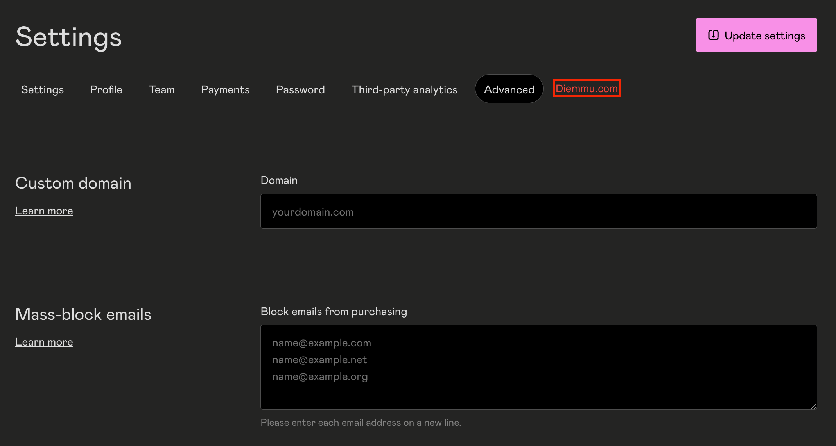The image size is (836, 446).
Task: Open Learn more under Custom domain
Action: pyautogui.click(x=44, y=211)
